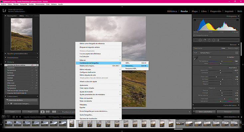This screenshot has width=244, height=132.
Task: Click Crear copias virtuales menu entry
Action: tap(98, 88)
